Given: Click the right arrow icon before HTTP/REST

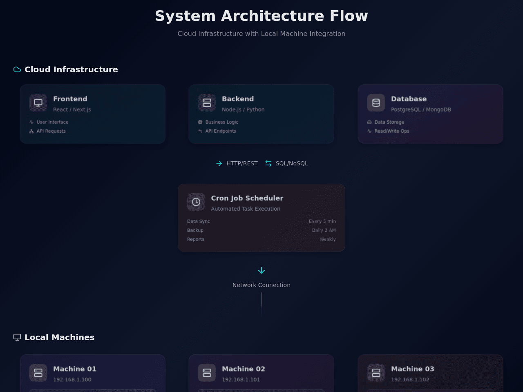Looking at the screenshot, I should tap(219, 163).
